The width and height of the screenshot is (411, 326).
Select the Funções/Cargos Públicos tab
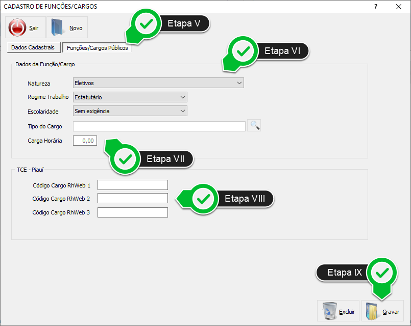coord(97,48)
